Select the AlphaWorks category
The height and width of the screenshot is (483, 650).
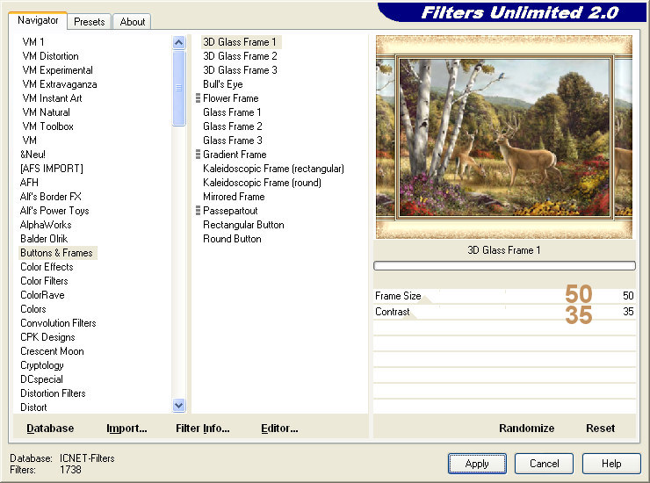(x=46, y=225)
